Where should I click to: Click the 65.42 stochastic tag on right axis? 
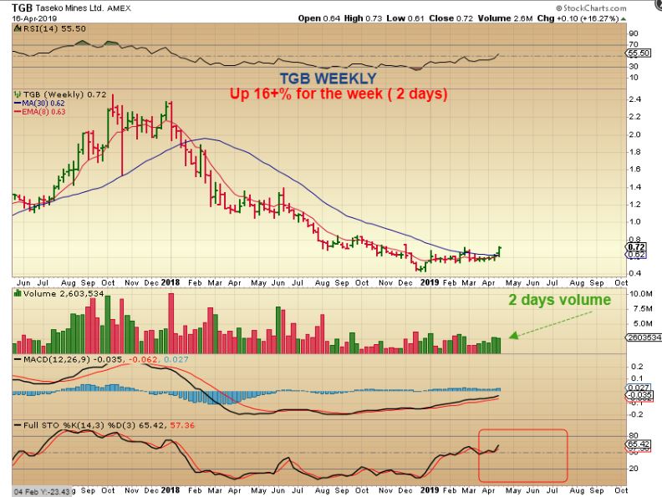pyautogui.click(x=639, y=444)
